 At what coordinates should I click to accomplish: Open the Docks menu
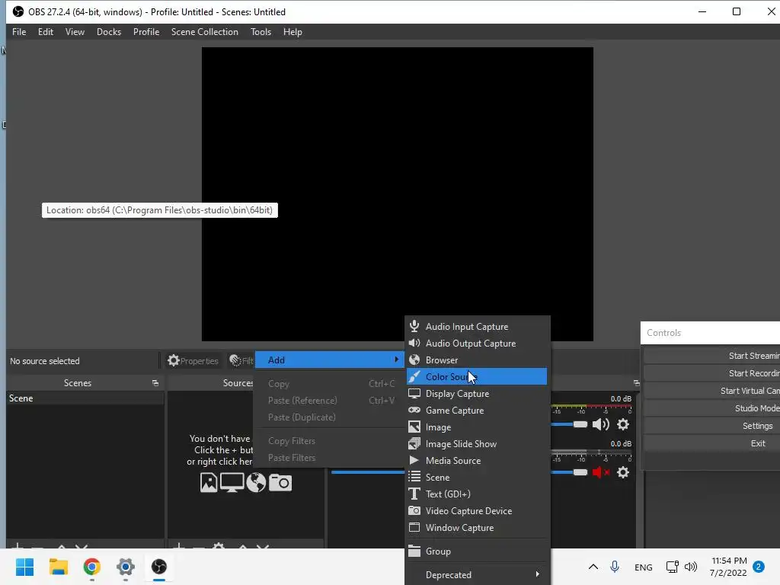(109, 32)
